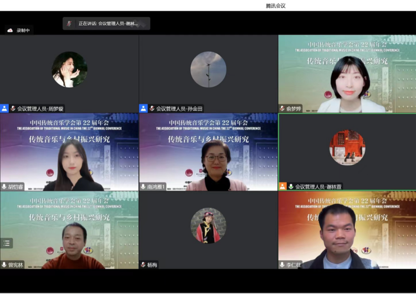Click the microphone icon beside 胡恺睿

[4, 187]
